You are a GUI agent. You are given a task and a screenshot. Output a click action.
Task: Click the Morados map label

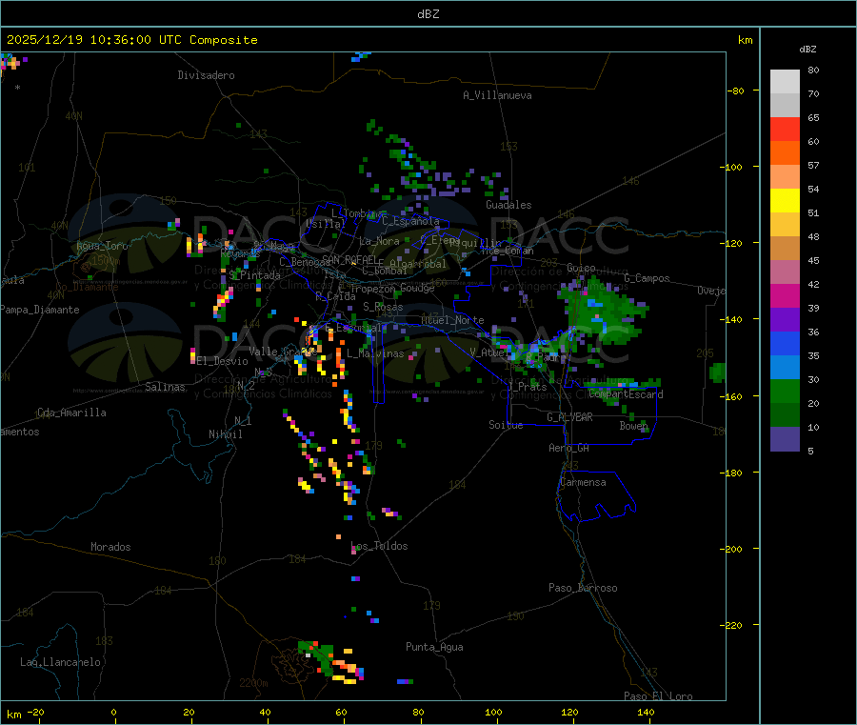pyautogui.click(x=111, y=547)
